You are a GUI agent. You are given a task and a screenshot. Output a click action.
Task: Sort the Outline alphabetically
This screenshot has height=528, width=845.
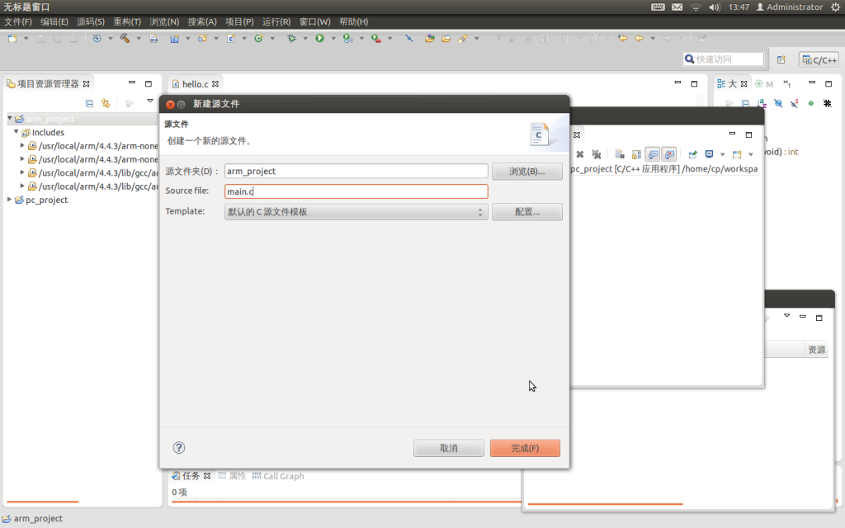click(762, 102)
